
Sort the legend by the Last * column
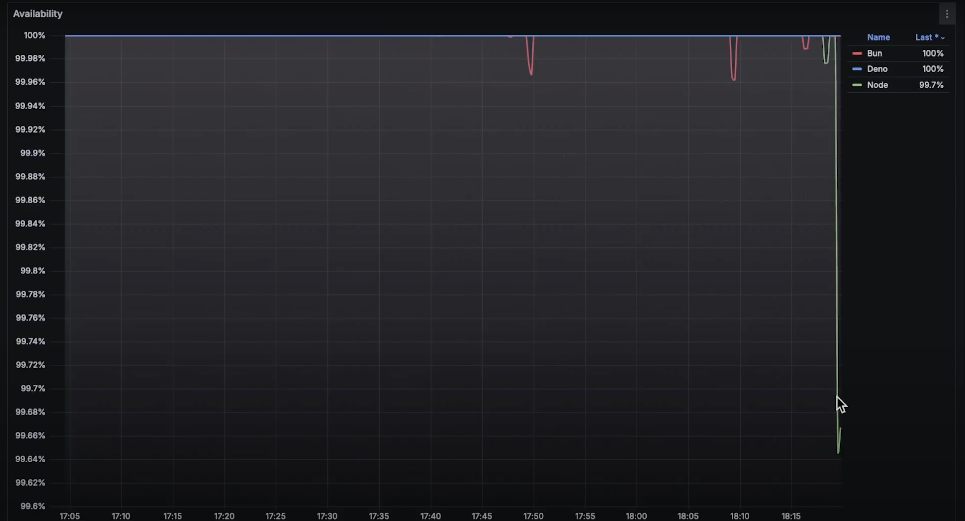[x=926, y=37]
